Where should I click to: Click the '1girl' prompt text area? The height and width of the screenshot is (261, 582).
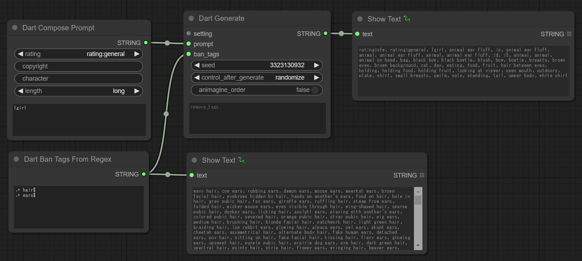pos(79,120)
